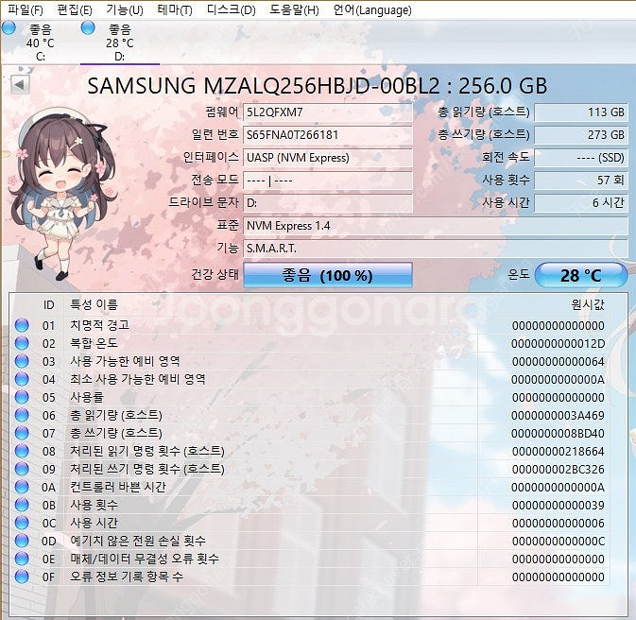Viewport: 636px width, 620px height.
Task: Click the anime mascot character image
Action: click(64, 194)
